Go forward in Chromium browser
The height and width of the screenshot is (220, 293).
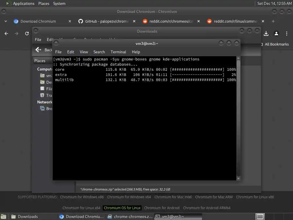pos(17,34)
